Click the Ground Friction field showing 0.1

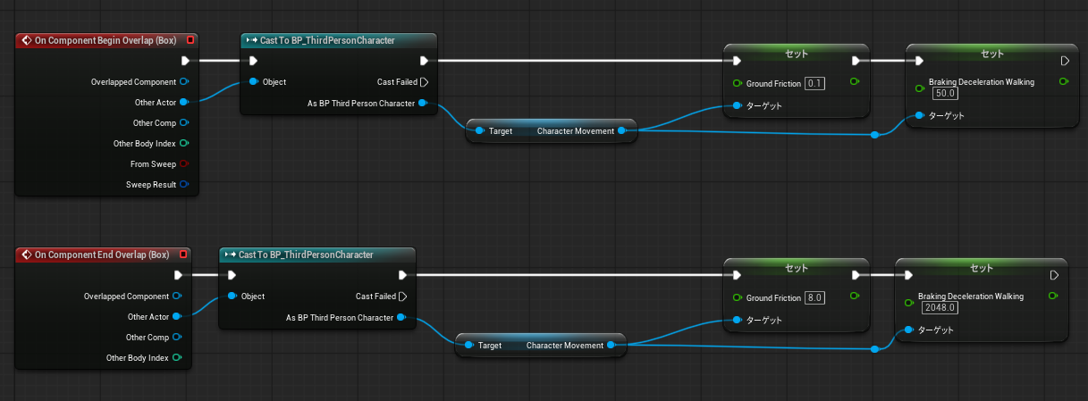(x=814, y=83)
